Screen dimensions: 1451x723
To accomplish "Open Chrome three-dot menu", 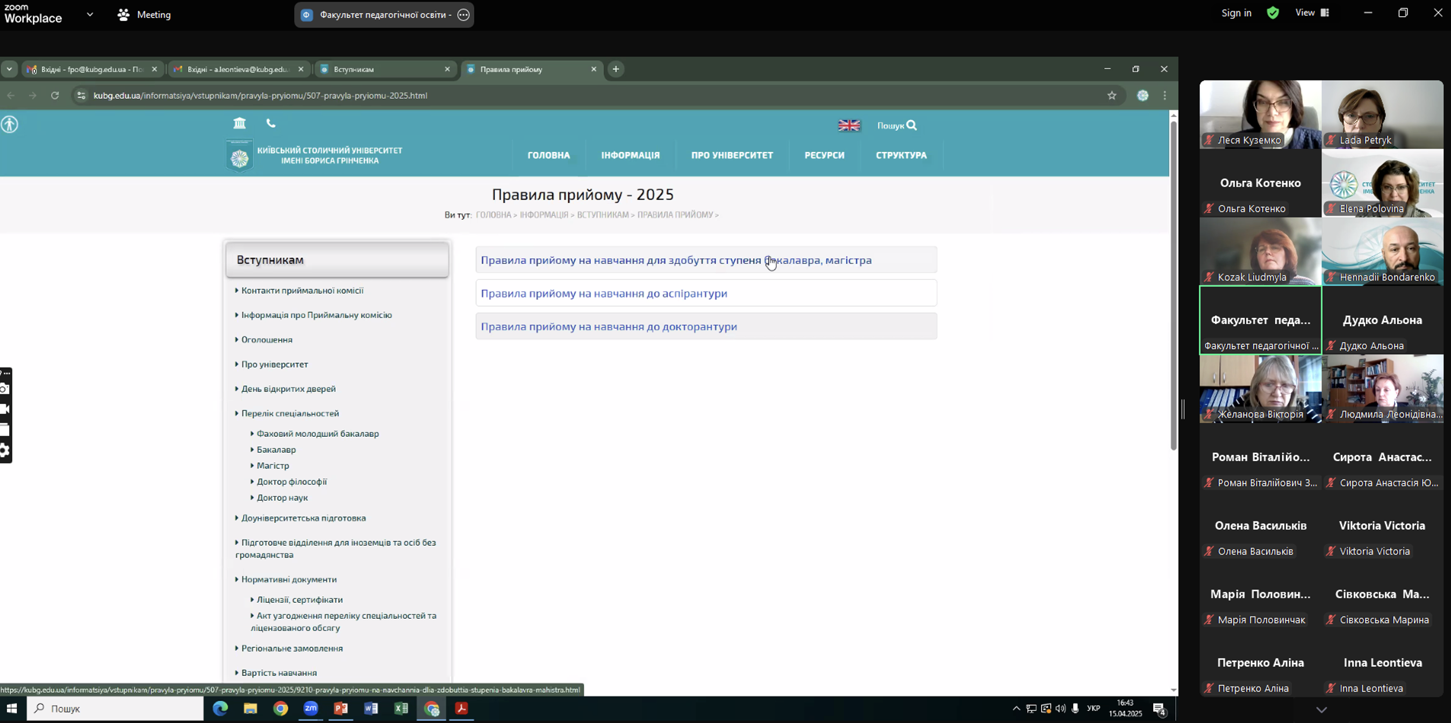I will pyautogui.click(x=1164, y=96).
